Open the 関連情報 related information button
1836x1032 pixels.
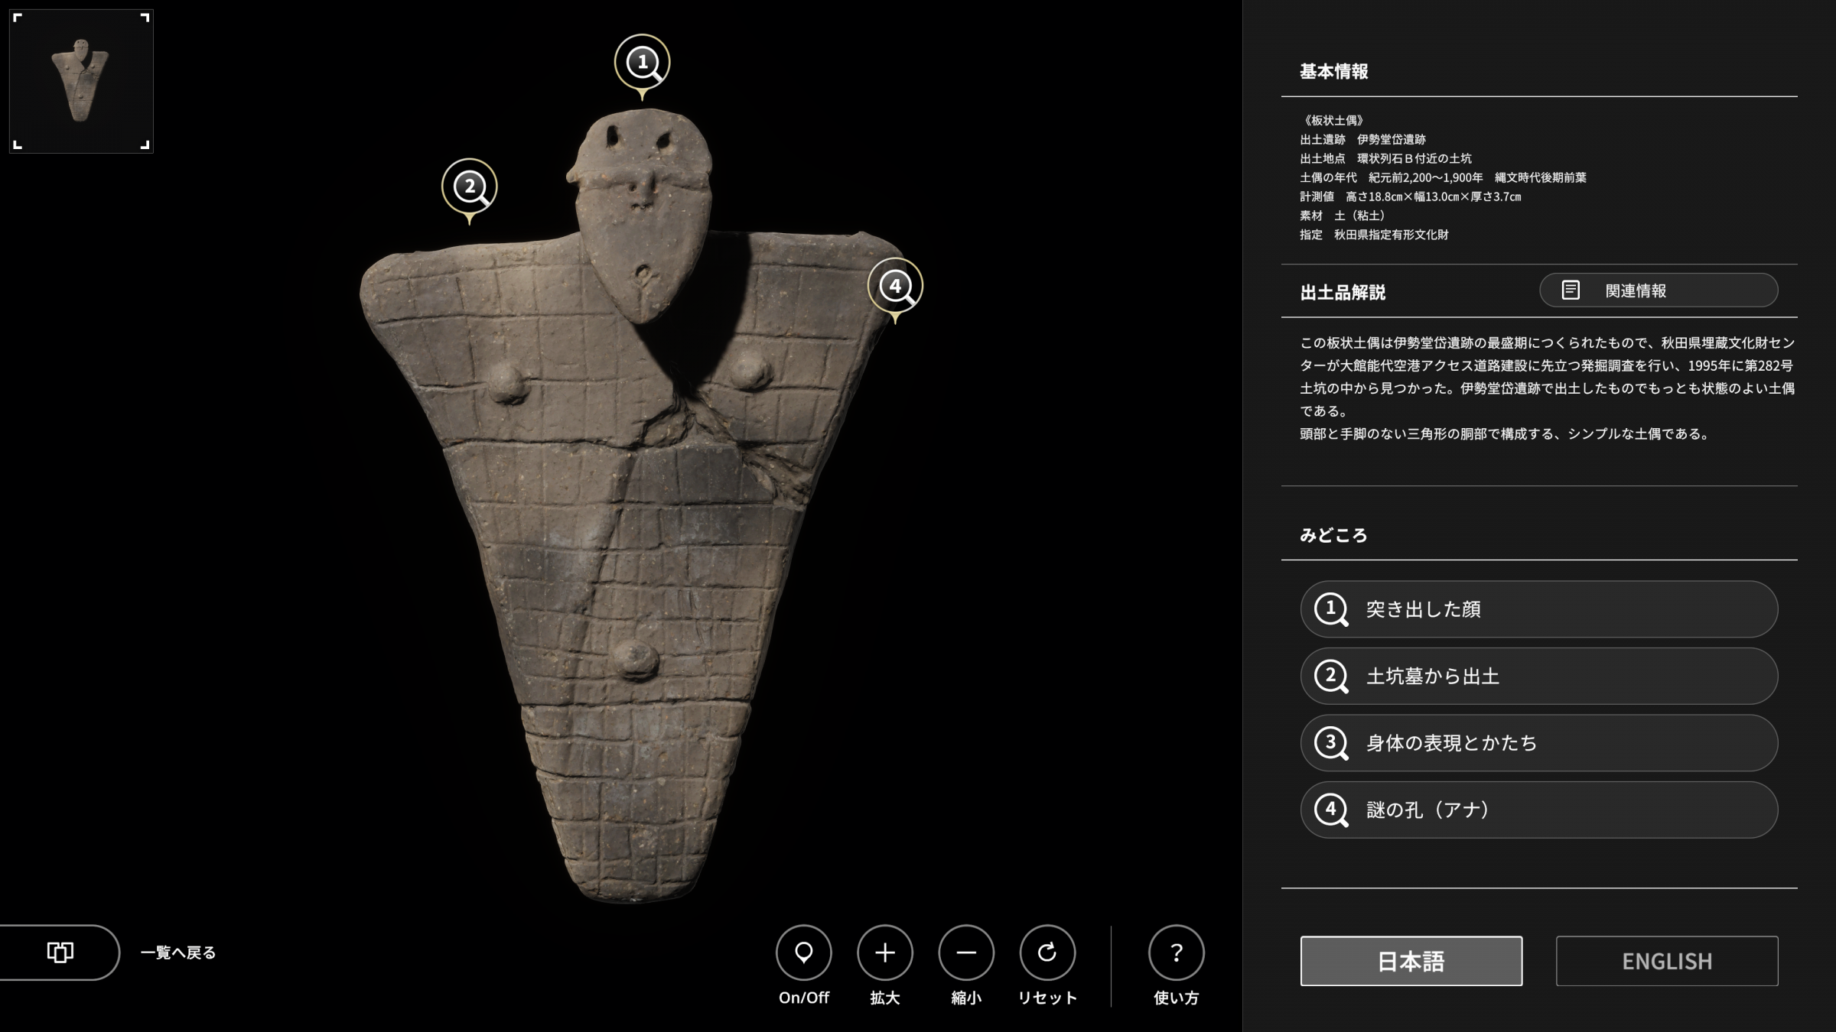[x=1659, y=290]
